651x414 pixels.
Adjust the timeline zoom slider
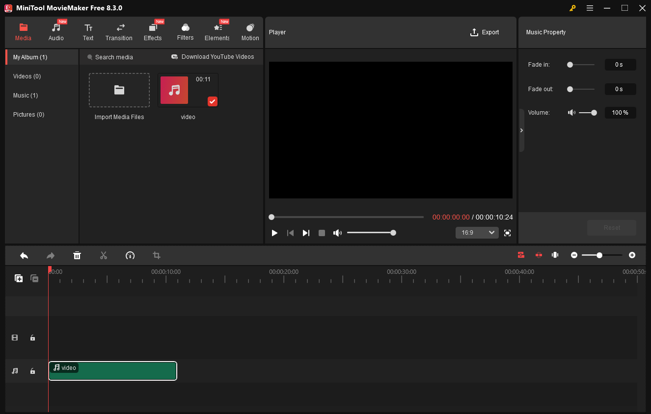pos(602,255)
